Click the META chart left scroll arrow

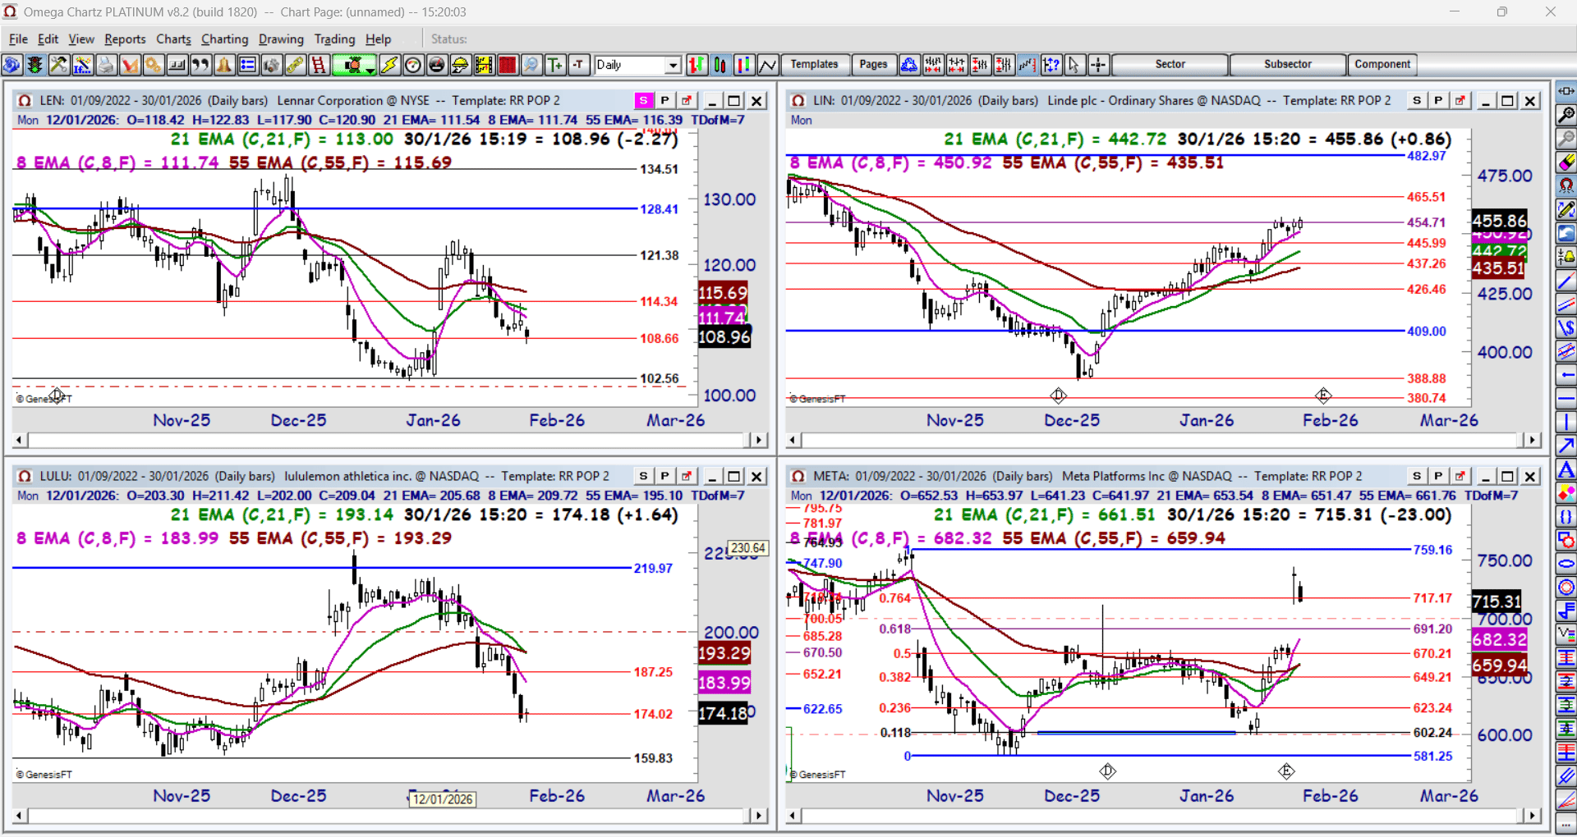(793, 816)
